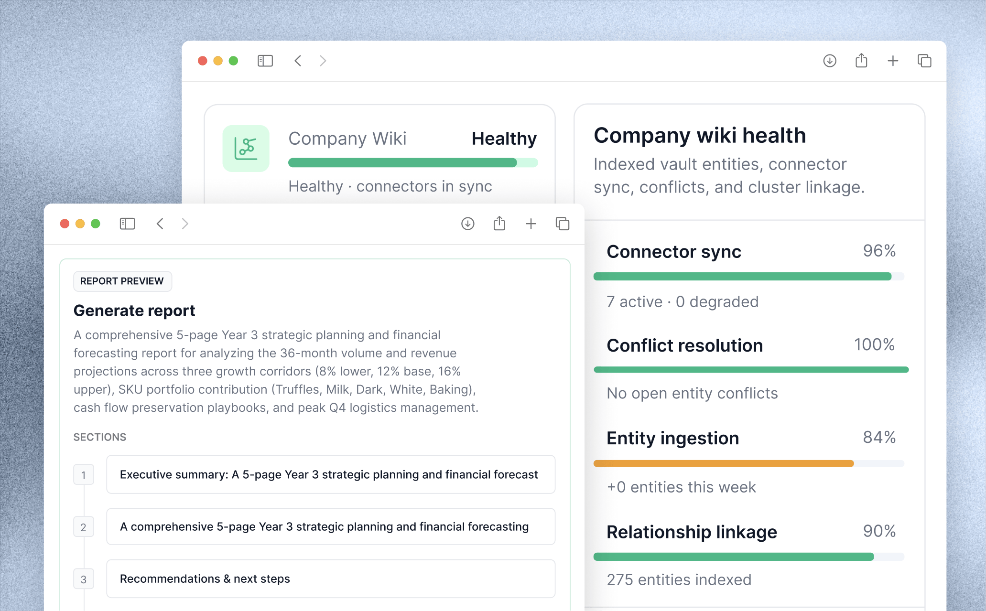
Task: Show tab overview in the back Company Wiki window
Action: click(x=924, y=61)
